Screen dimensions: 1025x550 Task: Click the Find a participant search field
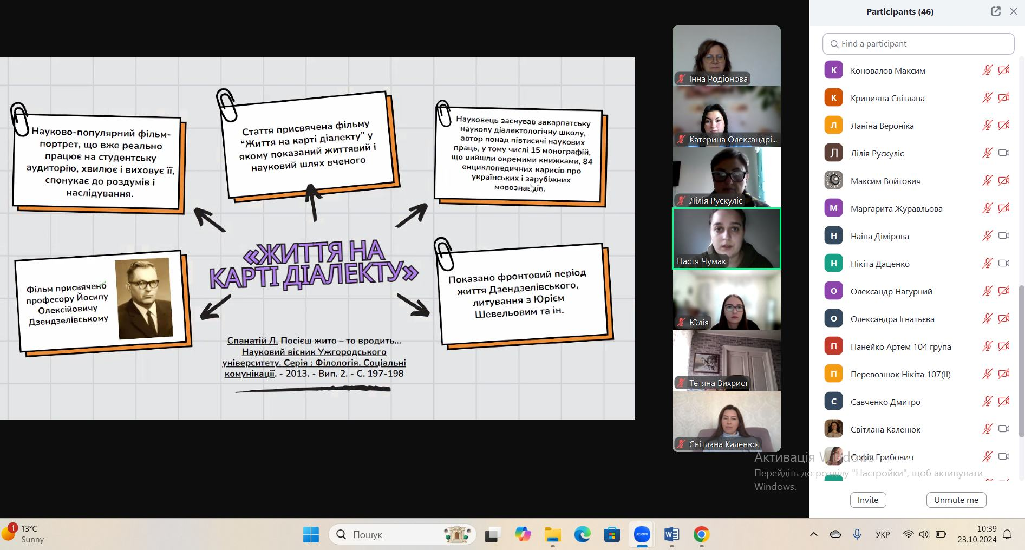click(x=918, y=44)
